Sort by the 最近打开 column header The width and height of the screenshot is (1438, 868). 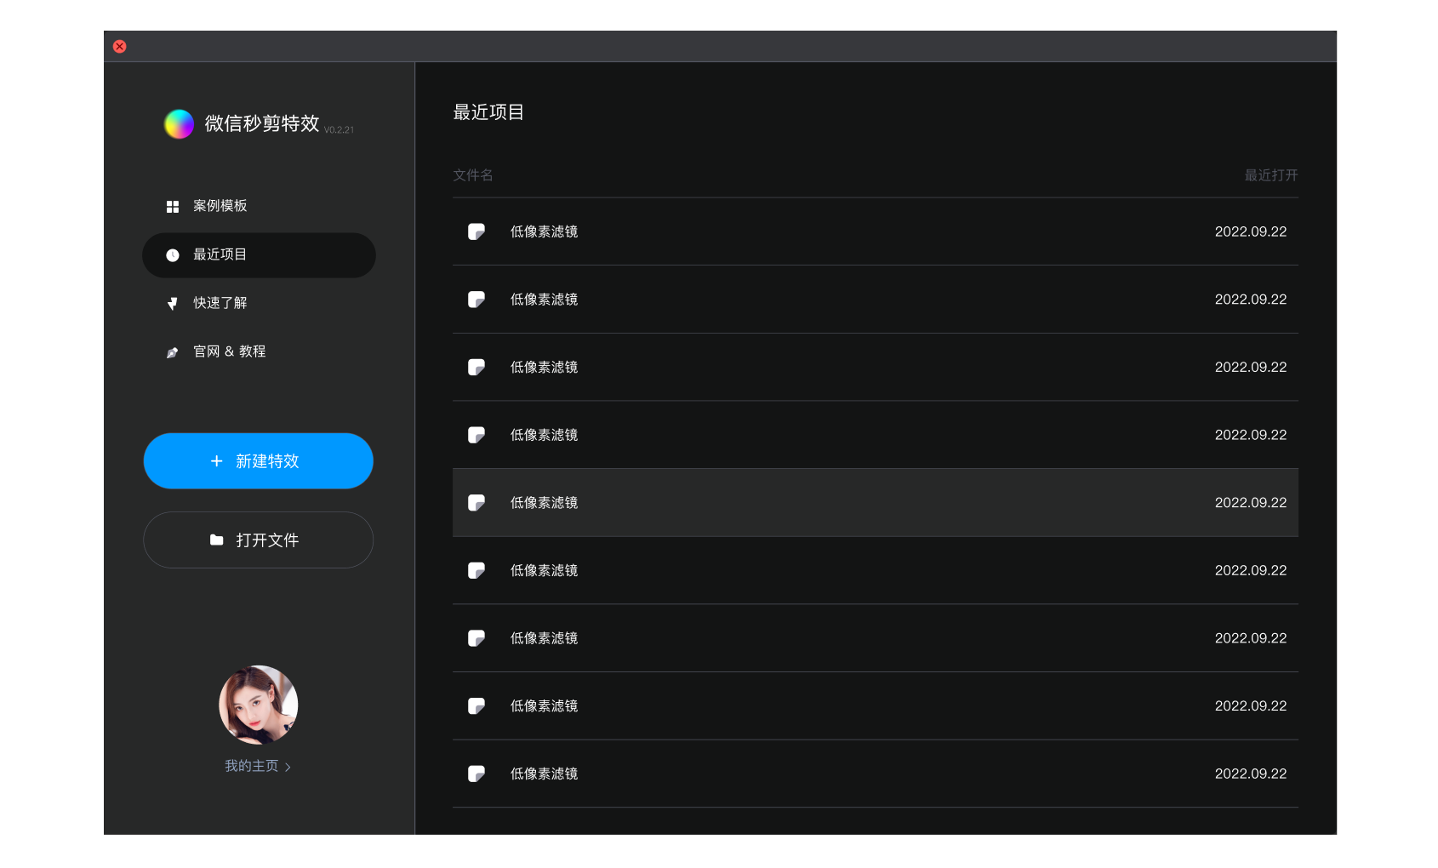click(x=1271, y=175)
